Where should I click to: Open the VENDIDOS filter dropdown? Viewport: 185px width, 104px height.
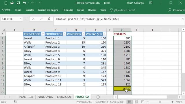84,34
